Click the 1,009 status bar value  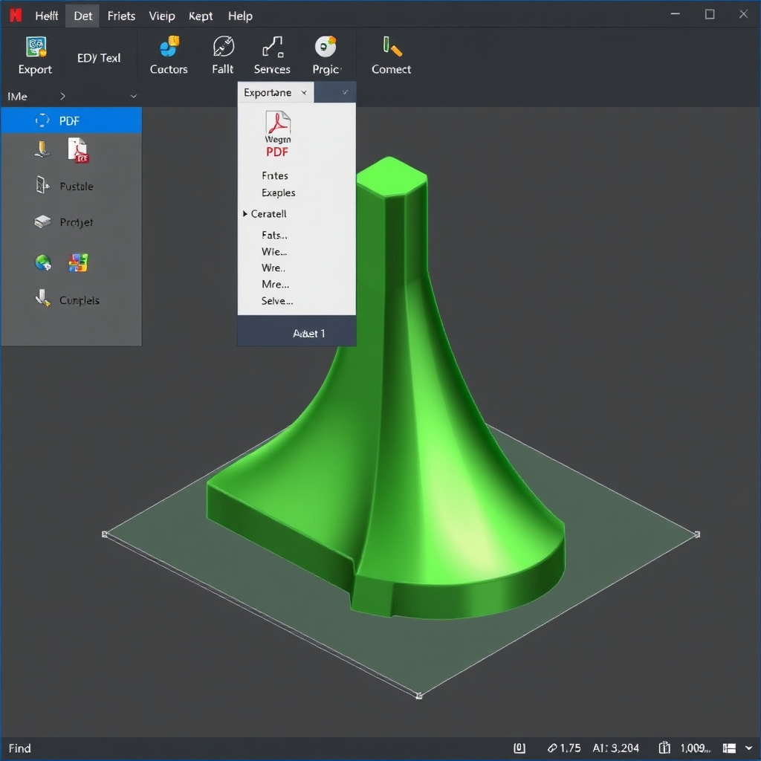[x=695, y=748]
